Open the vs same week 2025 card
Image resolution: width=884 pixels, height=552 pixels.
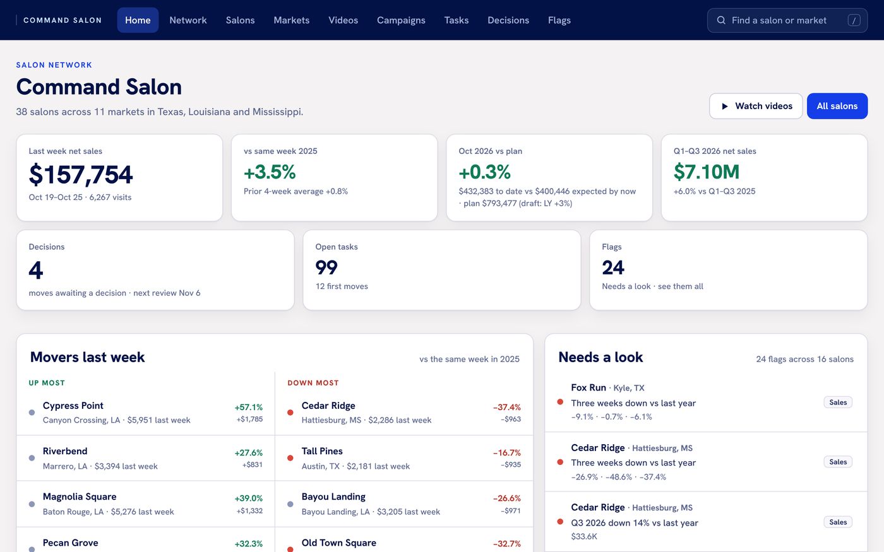tap(335, 177)
